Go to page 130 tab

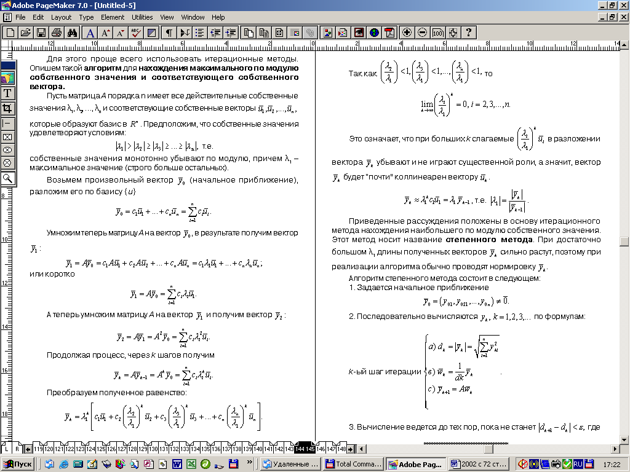click(153, 449)
